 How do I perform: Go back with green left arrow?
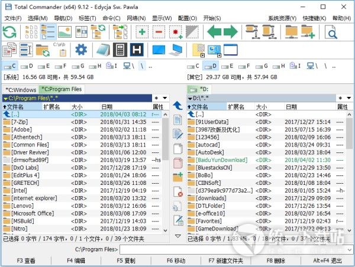point(214,32)
